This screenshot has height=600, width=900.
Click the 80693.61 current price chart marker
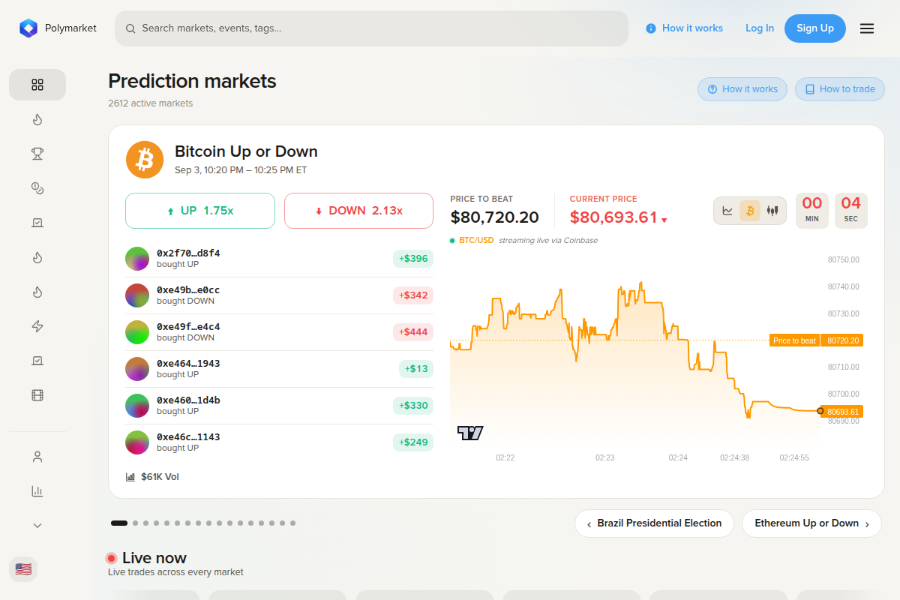[842, 412]
